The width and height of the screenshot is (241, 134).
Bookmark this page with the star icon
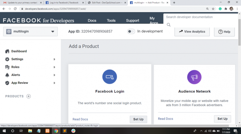pos(213,9)
